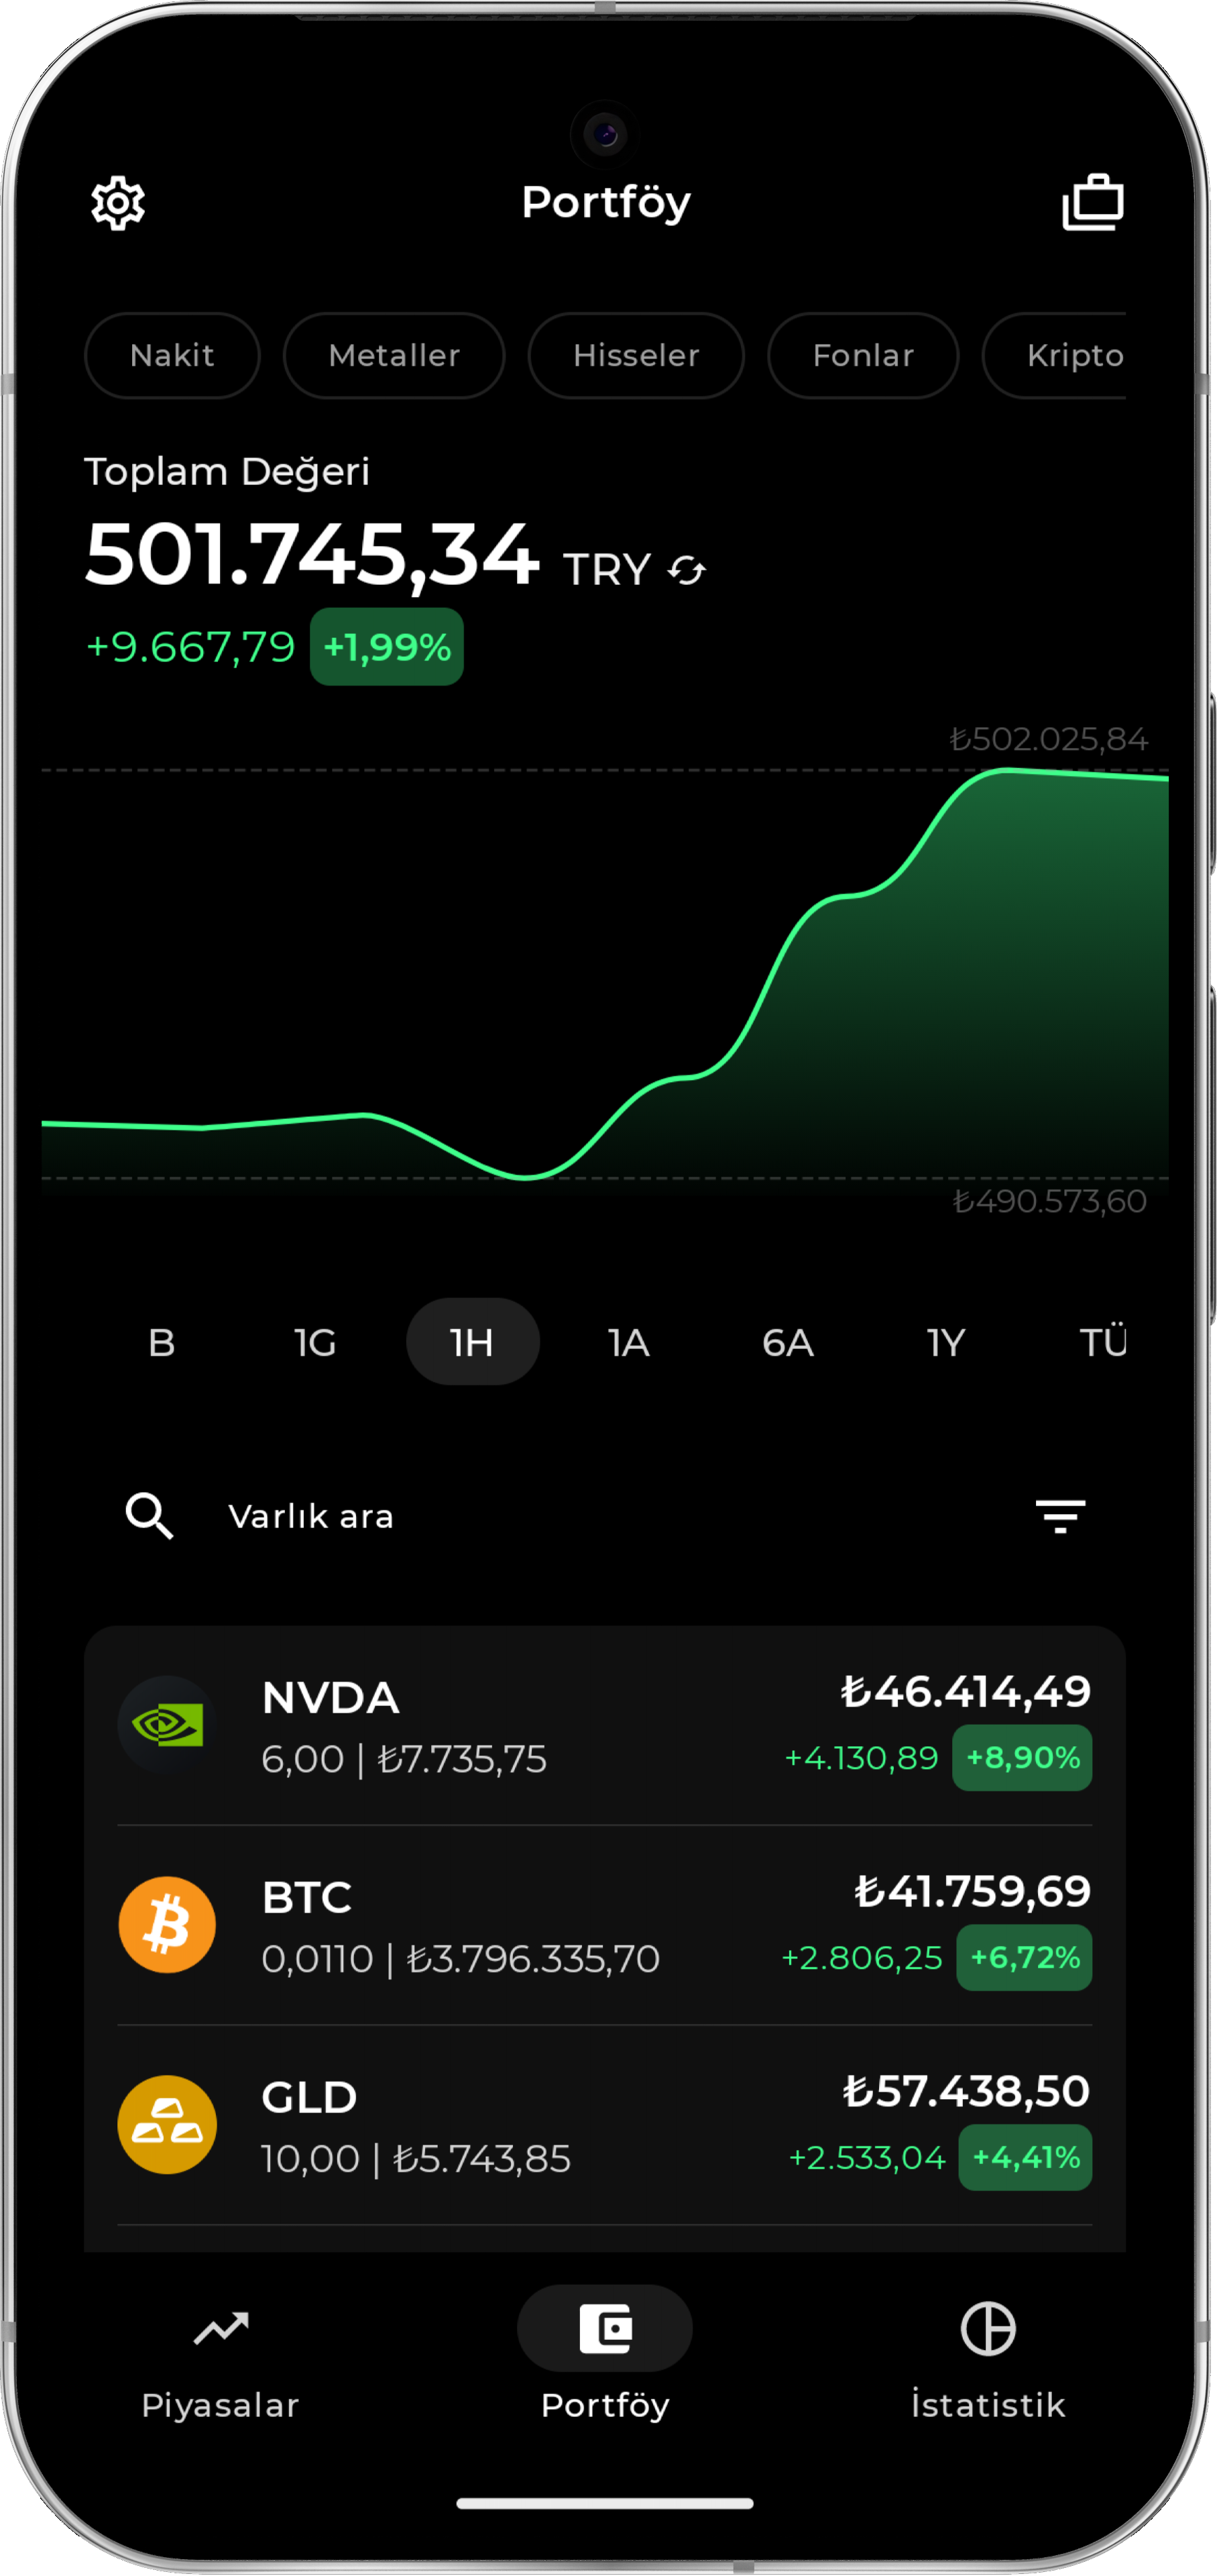The image size is (1217, 2576).
Task: Select the 1G time range
Action: tap(314, 1342)
